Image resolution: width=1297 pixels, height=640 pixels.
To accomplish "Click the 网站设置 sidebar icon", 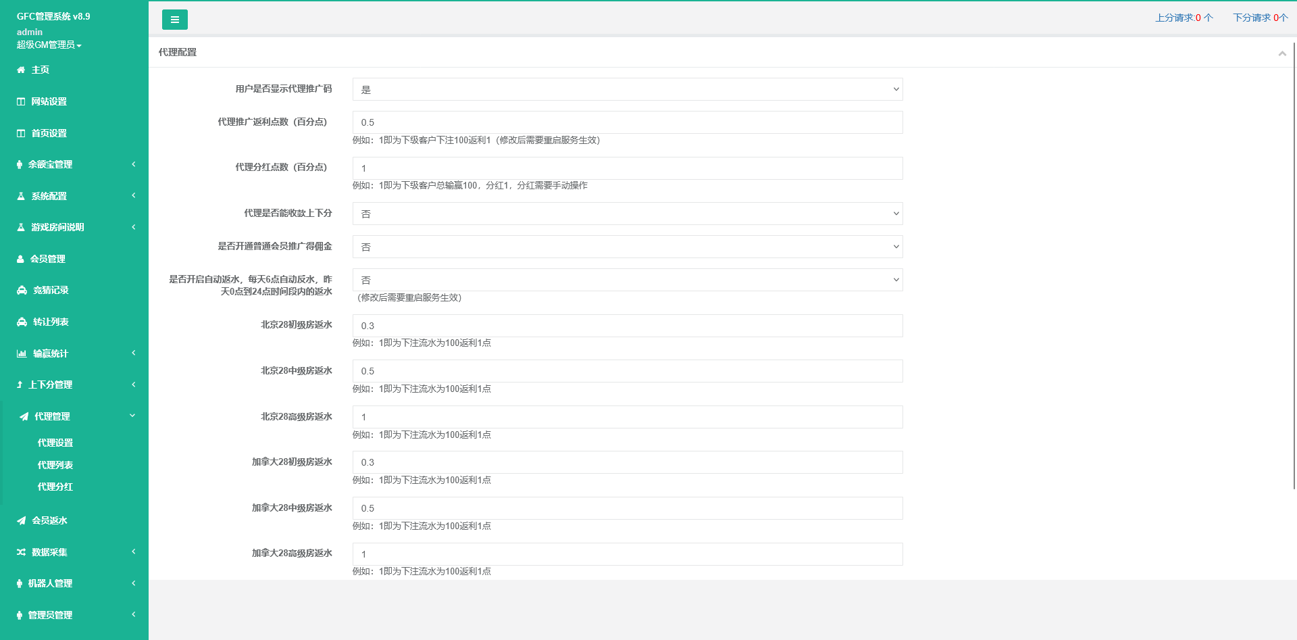I will pos(21,101).
